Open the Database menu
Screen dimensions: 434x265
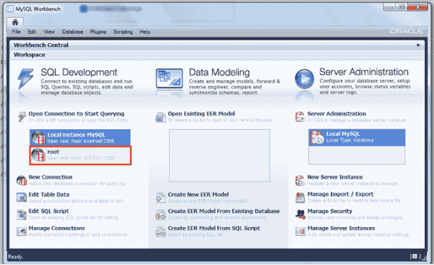point(72,32)
